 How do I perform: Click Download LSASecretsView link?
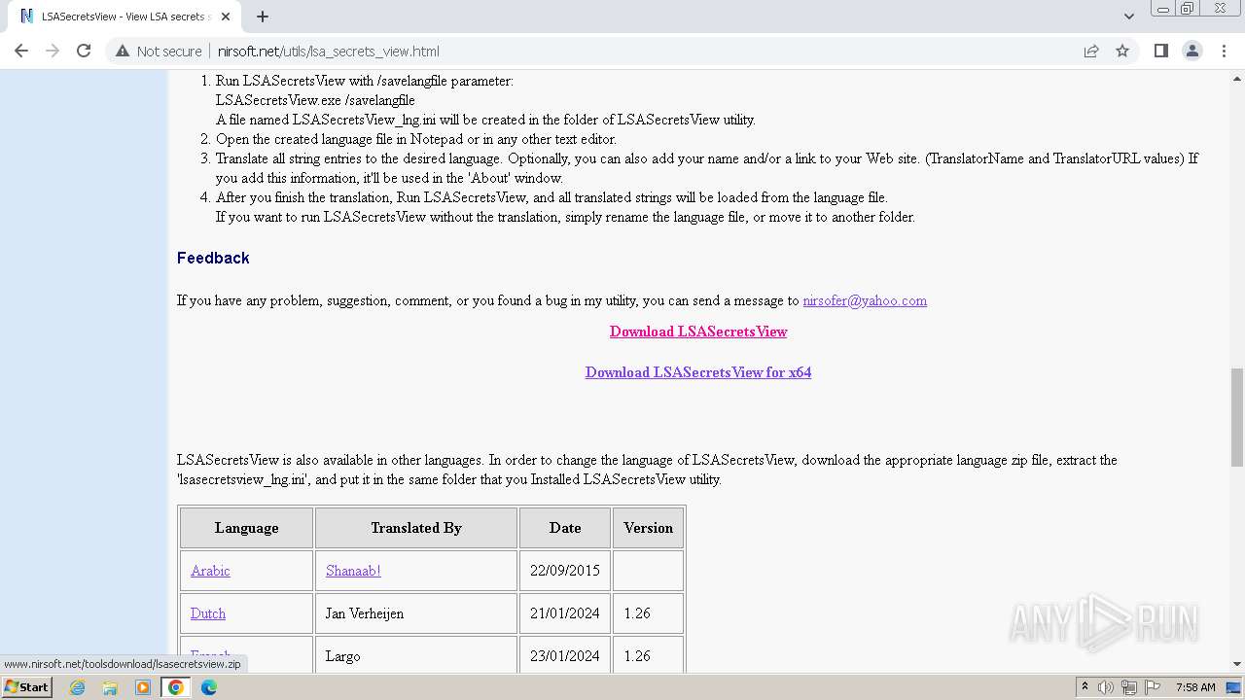(x=698, y=332)
